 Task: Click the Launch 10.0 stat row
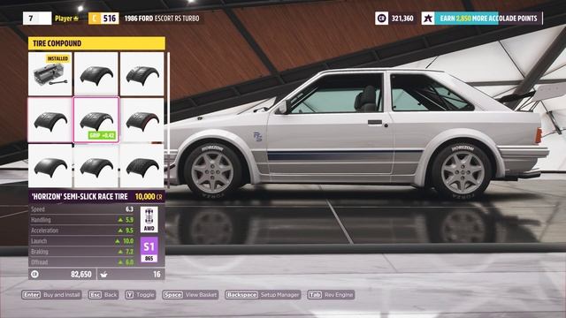(82, 241)
